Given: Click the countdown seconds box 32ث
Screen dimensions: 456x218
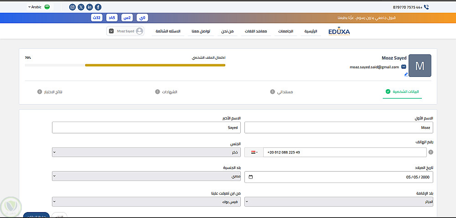Looking at the screenshot, I should point(96,18).
